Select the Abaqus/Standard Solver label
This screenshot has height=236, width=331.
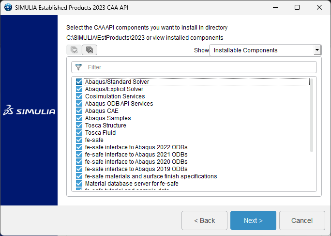pyautogui.click(x=117, y=82)
